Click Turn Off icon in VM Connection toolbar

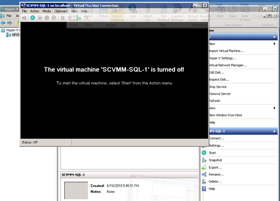(40, 18)
